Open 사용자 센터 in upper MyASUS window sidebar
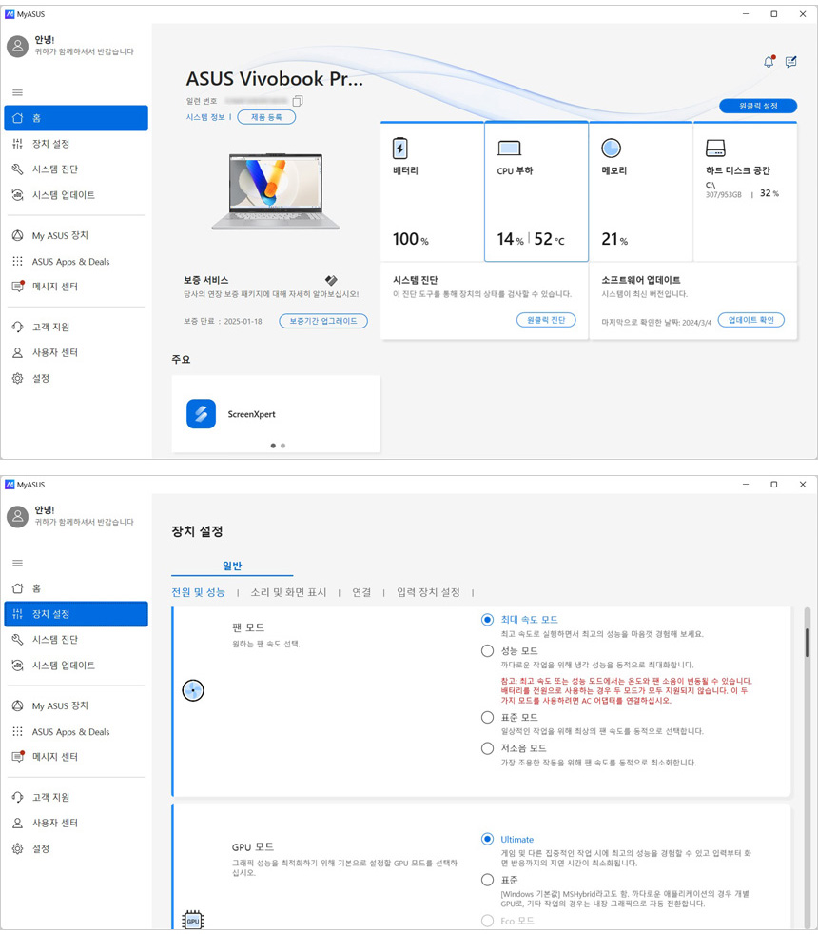Viewport: 818px width, 934px height. (76, 352)
